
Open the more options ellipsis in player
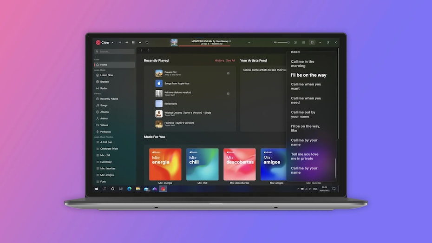[x=249, y=42]
